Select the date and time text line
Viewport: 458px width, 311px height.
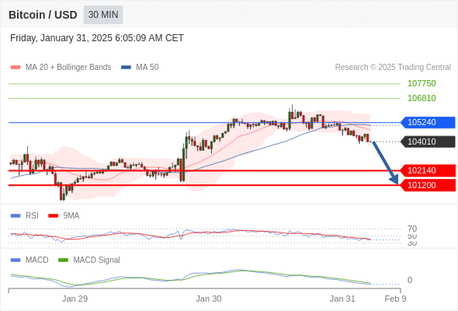97,38
